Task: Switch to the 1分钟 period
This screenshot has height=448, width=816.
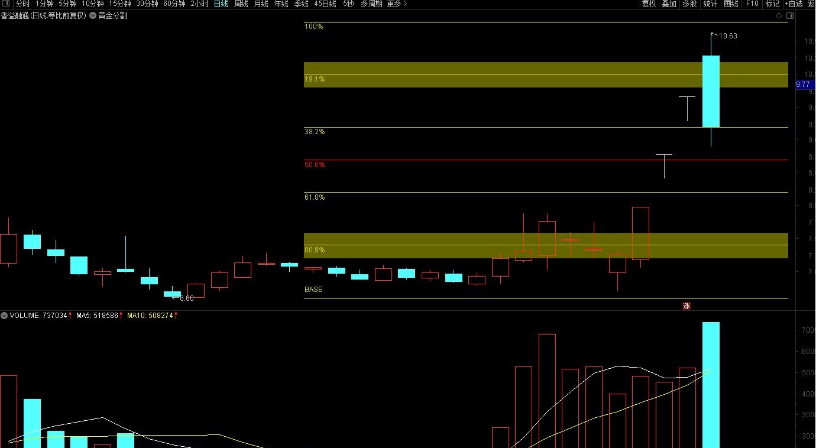Action: (x=44, y=4)
